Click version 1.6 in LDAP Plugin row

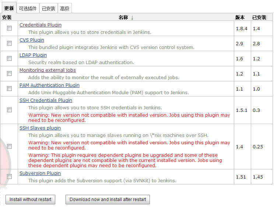tap(239, 59)
